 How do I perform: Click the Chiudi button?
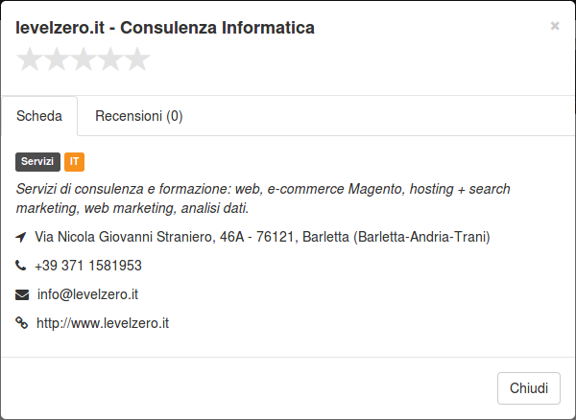(x=529, y=388)
